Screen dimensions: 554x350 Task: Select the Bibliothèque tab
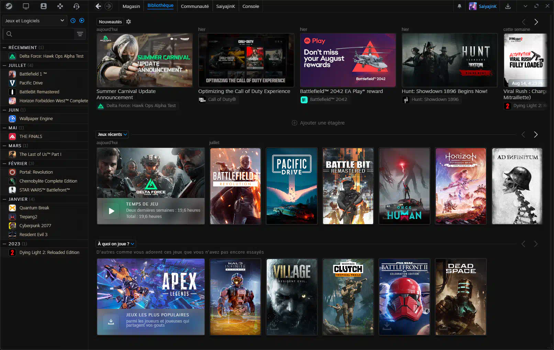[x=160, y=6]
